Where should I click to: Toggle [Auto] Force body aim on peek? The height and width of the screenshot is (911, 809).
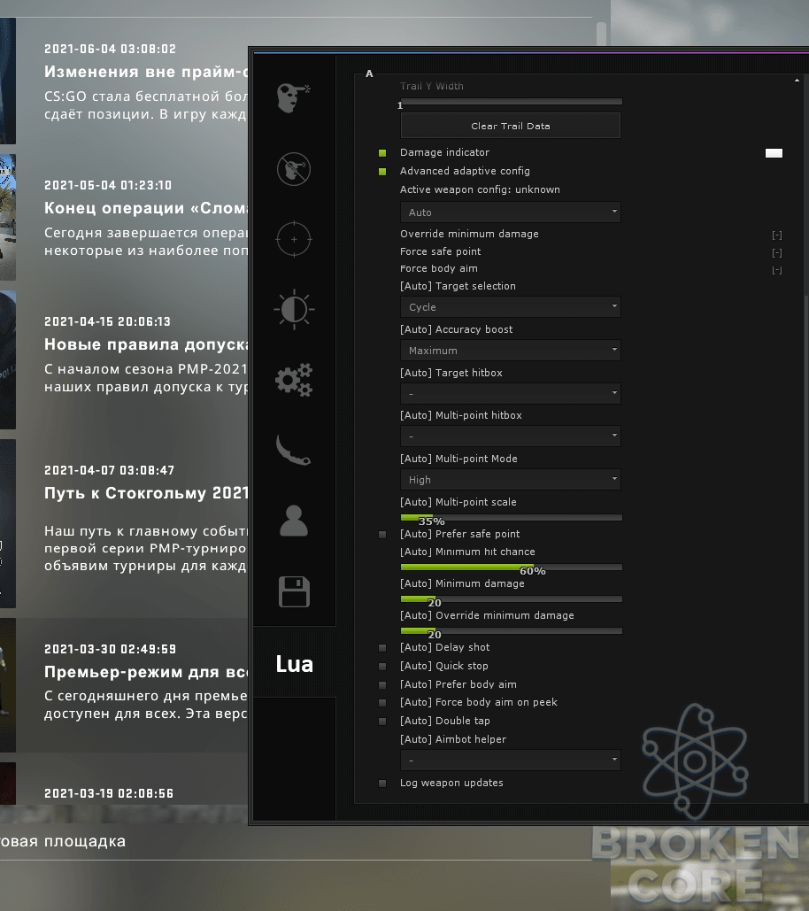382,703
